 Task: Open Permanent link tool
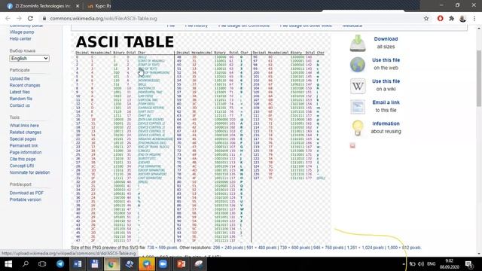pyautogui.click(x=23, y=145)
